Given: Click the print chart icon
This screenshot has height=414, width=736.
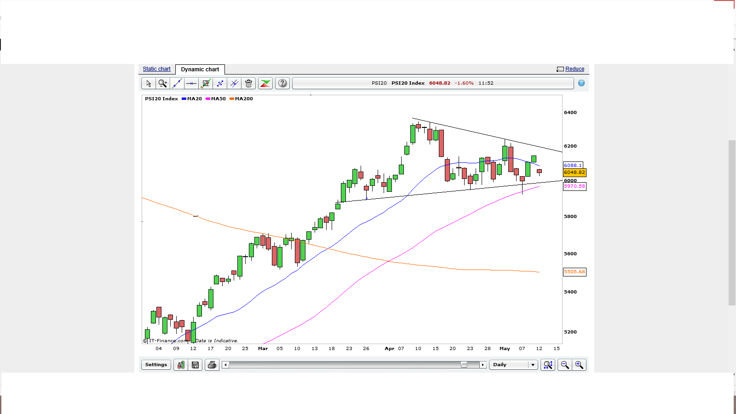Looking at the screenshot, I should (x=212, y=365).
